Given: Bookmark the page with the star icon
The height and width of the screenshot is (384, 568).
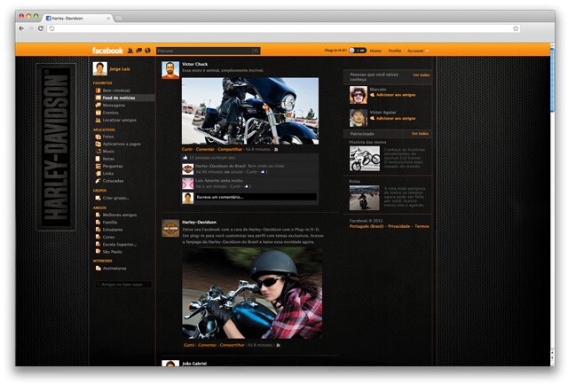Looking at the screenshot, I should click(516, 28).
